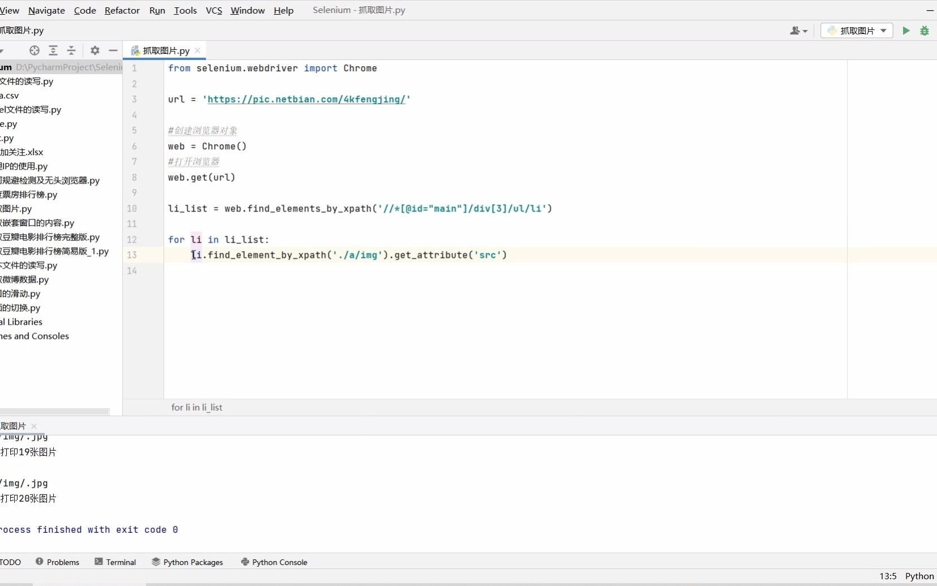Close the 取图片 run tool window tab

(33, 426)
